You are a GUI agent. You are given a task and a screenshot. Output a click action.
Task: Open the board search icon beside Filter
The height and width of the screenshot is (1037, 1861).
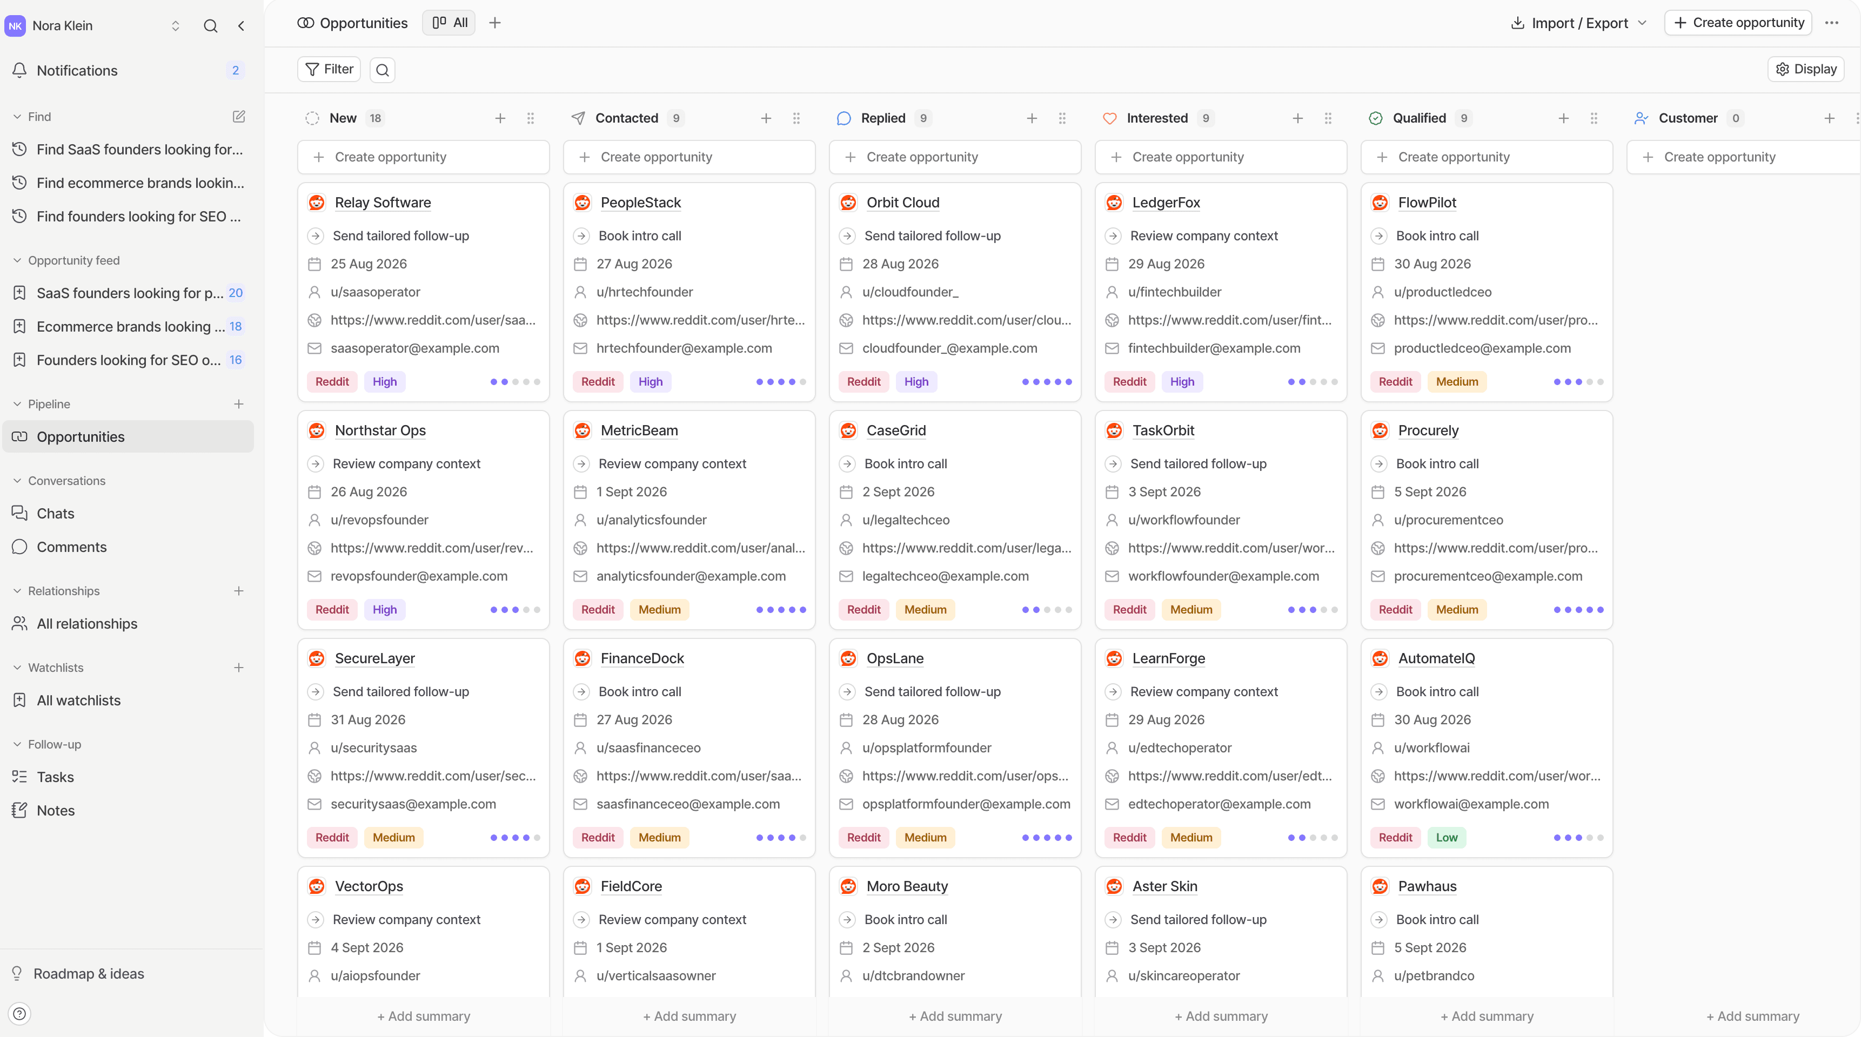point(382,69)
